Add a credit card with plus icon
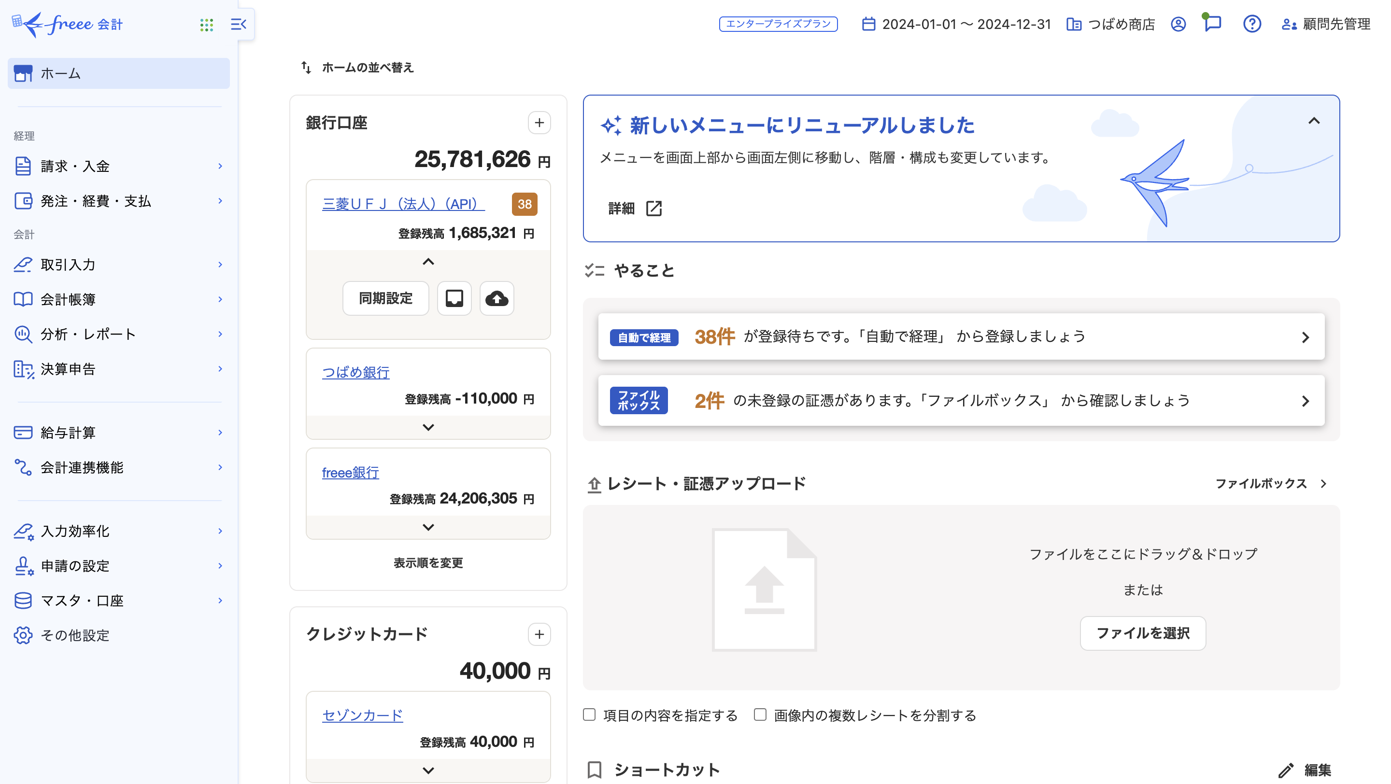Image resolution: width=1391 pixels, height=784 pixels. pos(539,634)
